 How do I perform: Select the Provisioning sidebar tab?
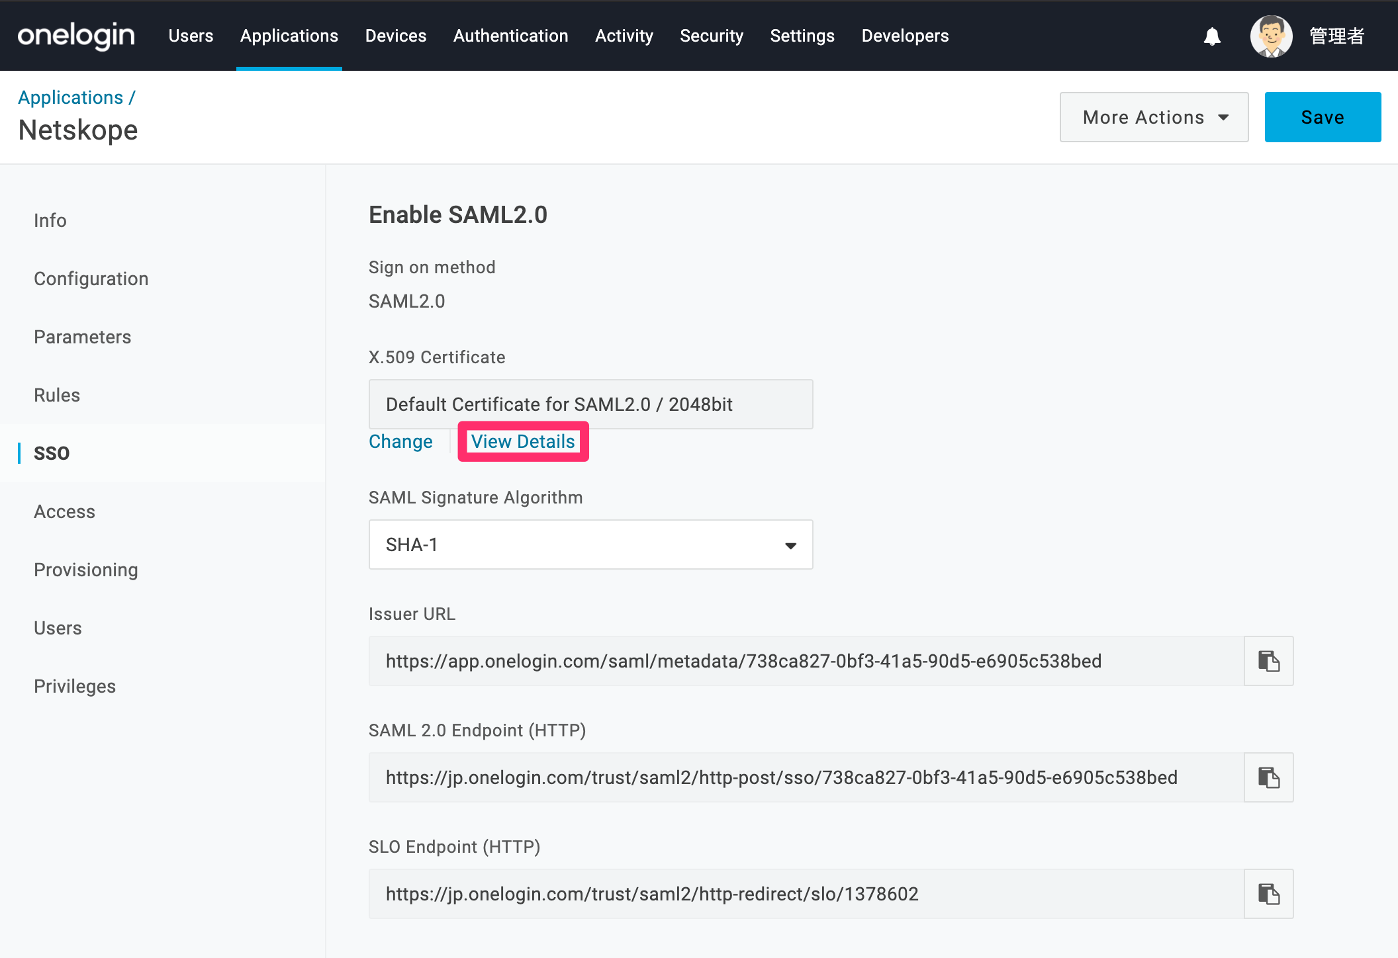86,570
